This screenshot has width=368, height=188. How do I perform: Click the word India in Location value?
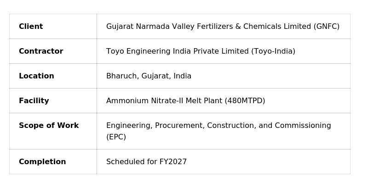tap(182, 76)
